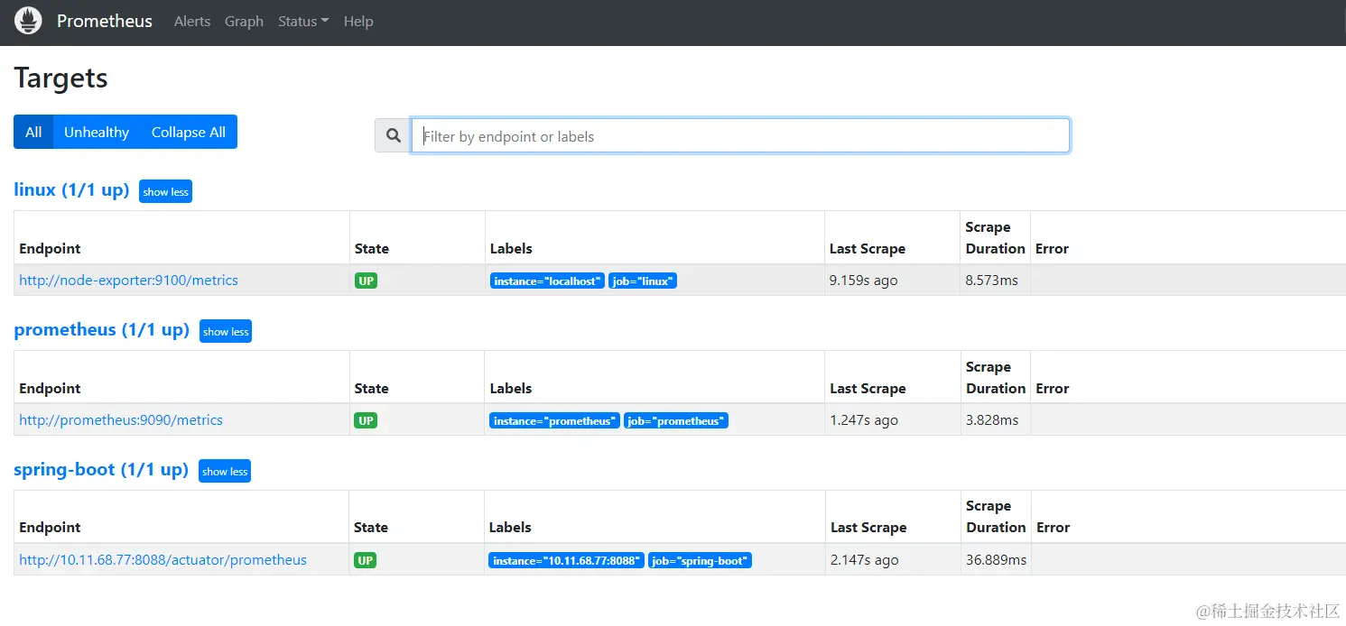
Task: Select the All targets filter
Action: 33,132
